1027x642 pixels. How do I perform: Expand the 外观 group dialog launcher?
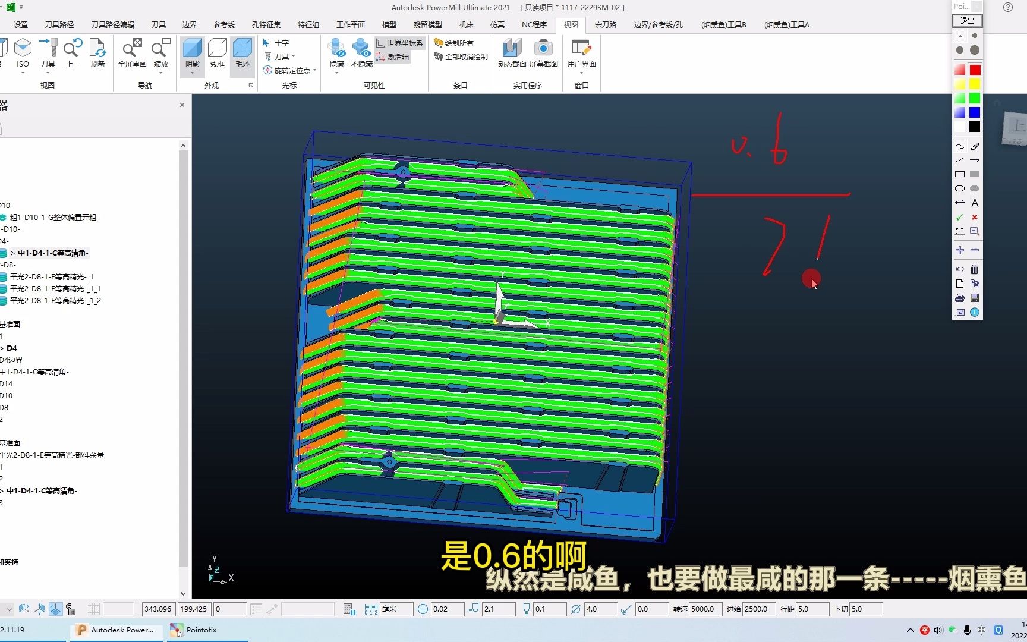click(x=251, y=86)
